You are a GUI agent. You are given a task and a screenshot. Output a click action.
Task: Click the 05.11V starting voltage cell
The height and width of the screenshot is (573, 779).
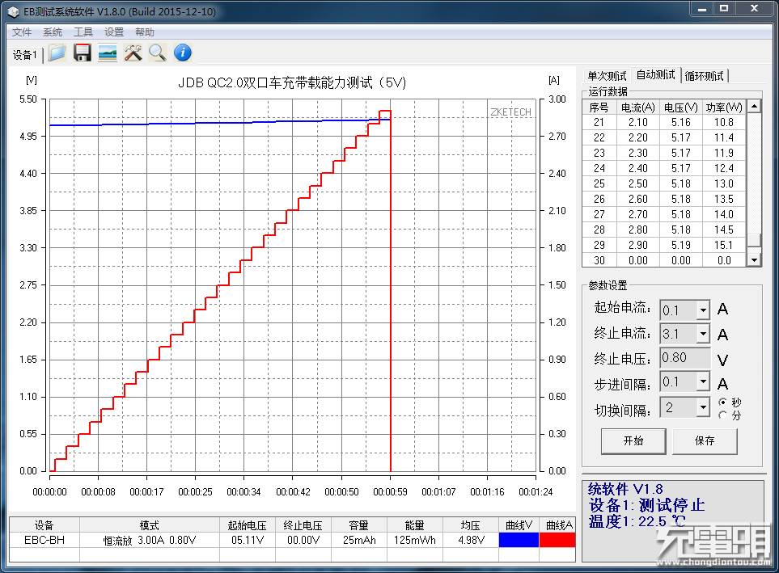click(248, 540)
